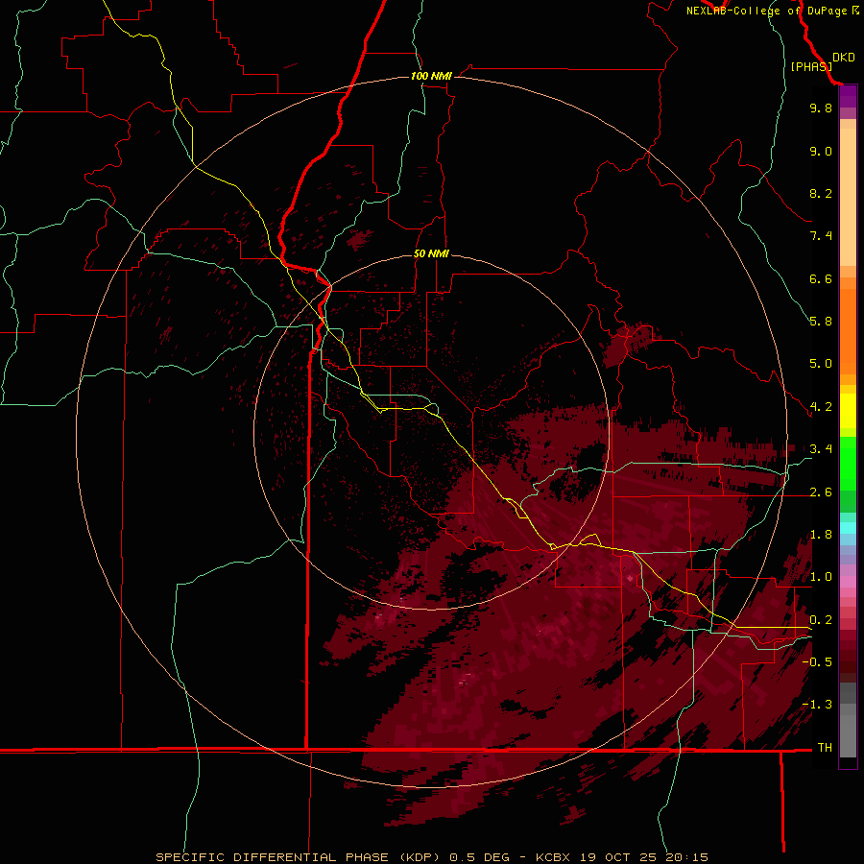Click the Specific Differential Phase caption at the bottom
Screen dimensions: 864x864
pos(431,857)
